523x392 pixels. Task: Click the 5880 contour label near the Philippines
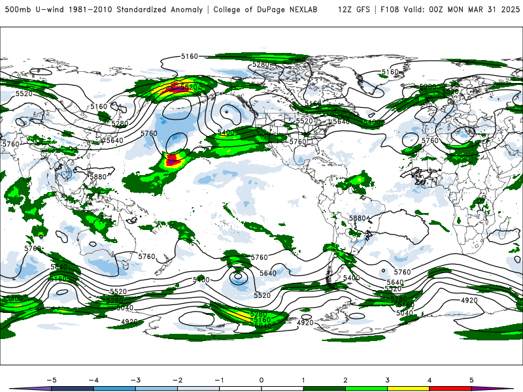(x=97, y=176)
